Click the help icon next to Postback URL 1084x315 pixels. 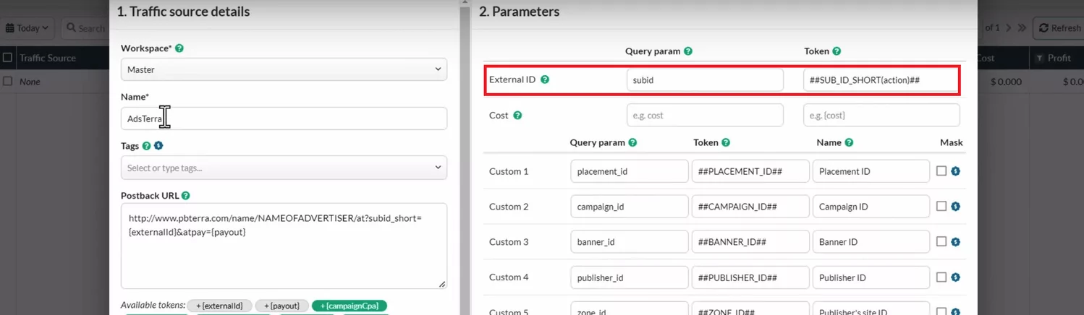pos(186,196)
